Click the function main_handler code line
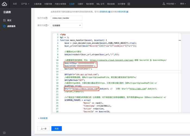The height and width of the screenshot is (136, 190). [x=83, y=40]
